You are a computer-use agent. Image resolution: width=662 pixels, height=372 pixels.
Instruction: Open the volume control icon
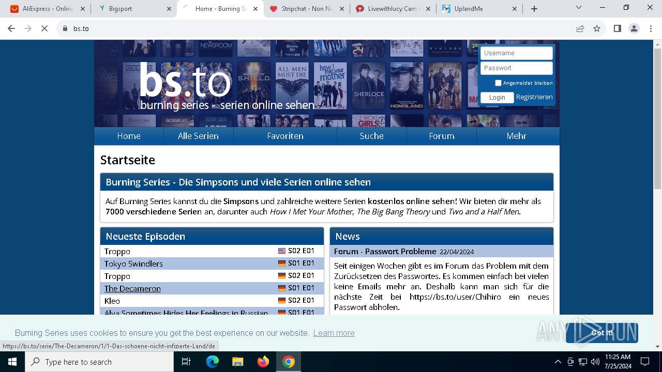(x=595, y=362)
